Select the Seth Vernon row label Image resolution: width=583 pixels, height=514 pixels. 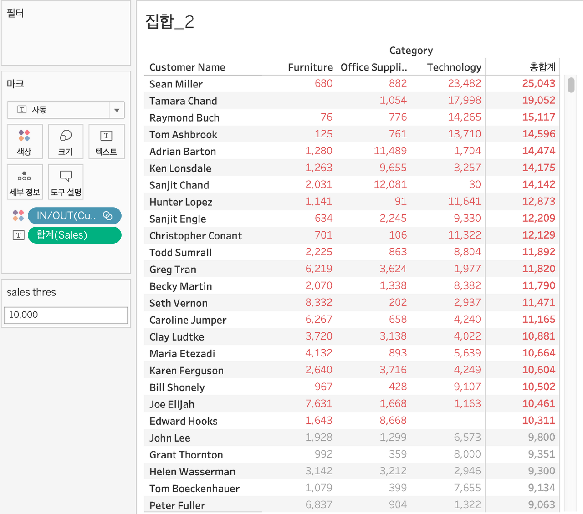[179, 303]
